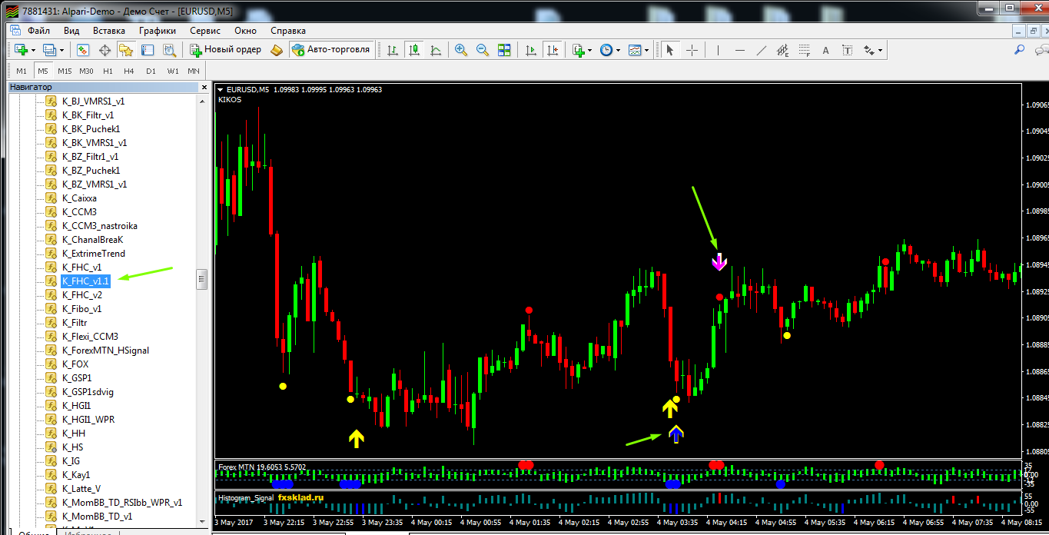
Task: Select the Fibonacci retracement tool
Action: pyautogui.click(x=805, y=50)
